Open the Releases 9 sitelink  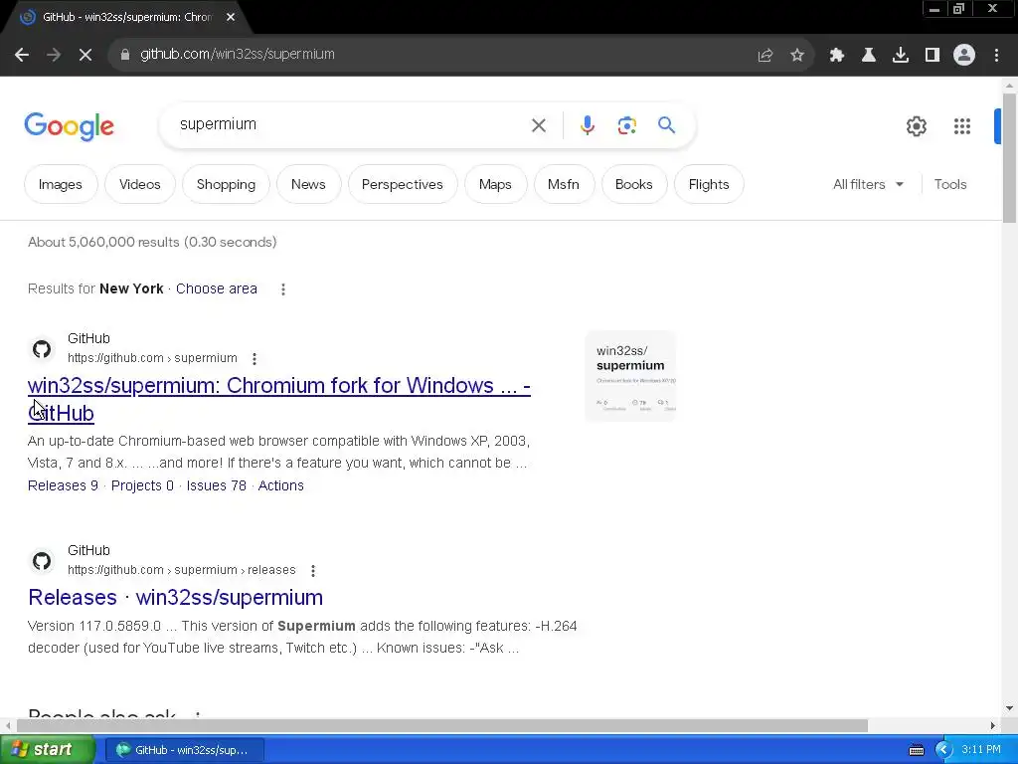(x=63, y=485)
